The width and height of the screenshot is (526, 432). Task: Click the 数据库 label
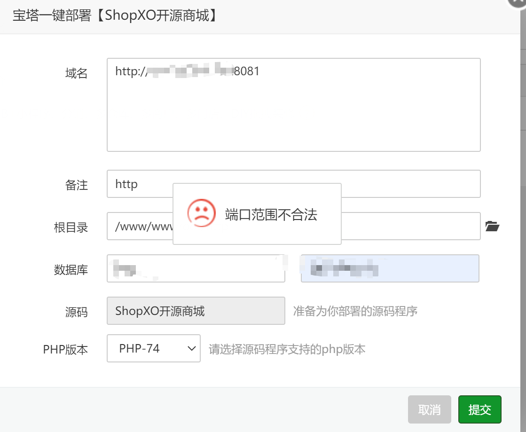(71, 270)
